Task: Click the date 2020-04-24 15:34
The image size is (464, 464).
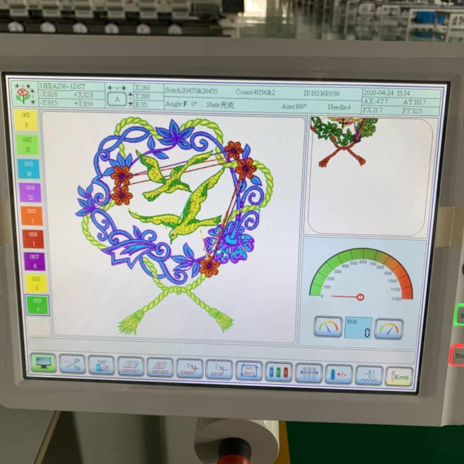Action: (x=387, y=93)
